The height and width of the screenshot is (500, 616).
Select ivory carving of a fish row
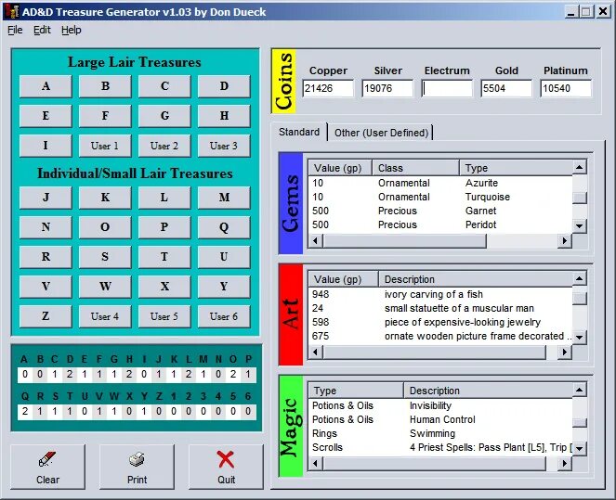(440, 294)
